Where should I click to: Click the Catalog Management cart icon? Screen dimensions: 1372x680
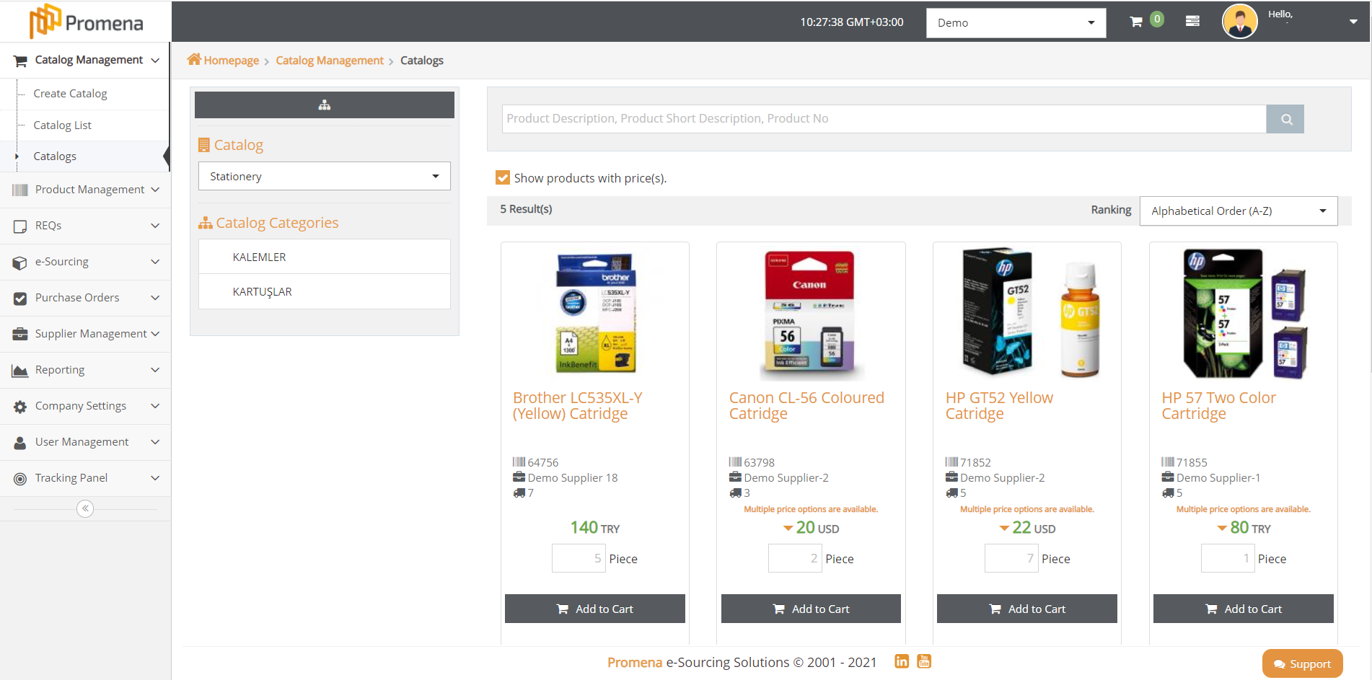(x=20, y=61)
